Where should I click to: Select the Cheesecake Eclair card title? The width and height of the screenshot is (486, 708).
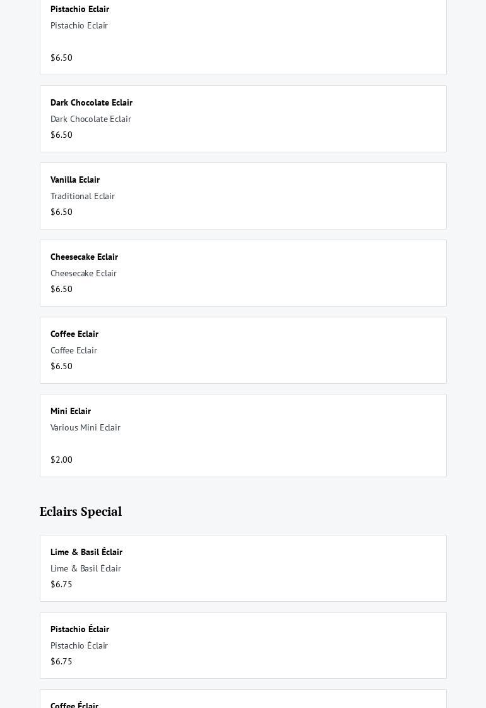[84, 257]
